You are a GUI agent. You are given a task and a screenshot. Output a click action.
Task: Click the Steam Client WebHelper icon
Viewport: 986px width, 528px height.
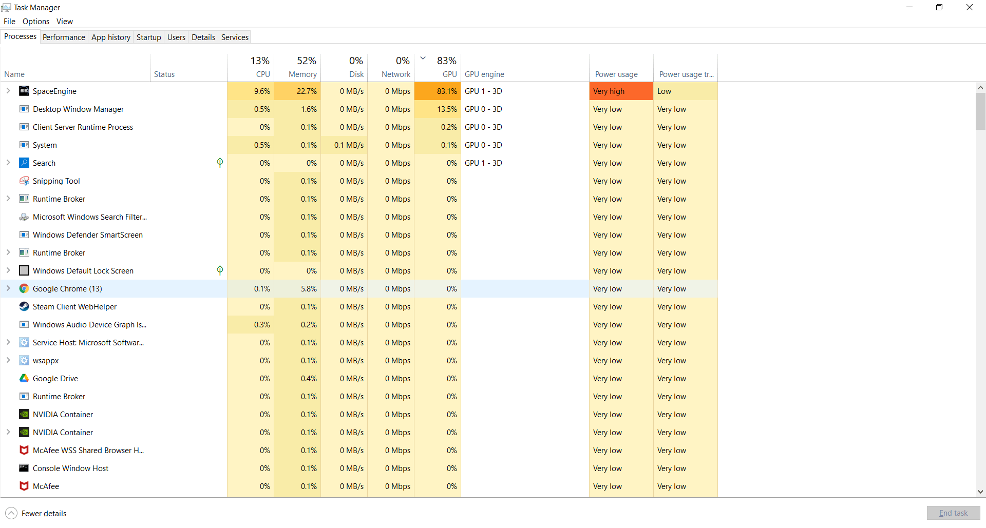pos(24,306)
